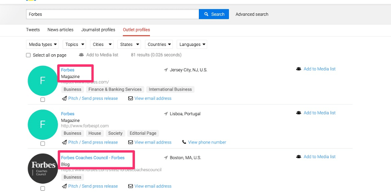Click the people icon next to Add to Media list for Lisboa Forbes

[x=299, y=113]
